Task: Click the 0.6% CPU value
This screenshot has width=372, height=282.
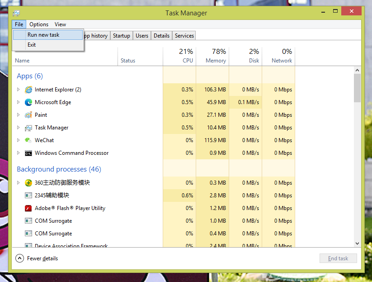Action: [188, 196]
